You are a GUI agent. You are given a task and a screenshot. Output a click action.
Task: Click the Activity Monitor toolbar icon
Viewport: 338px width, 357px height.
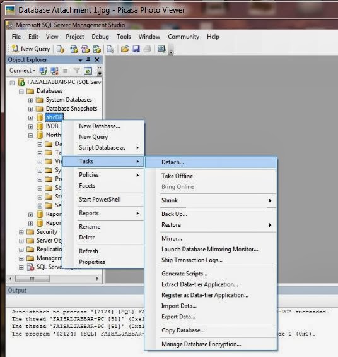[161, 49]
